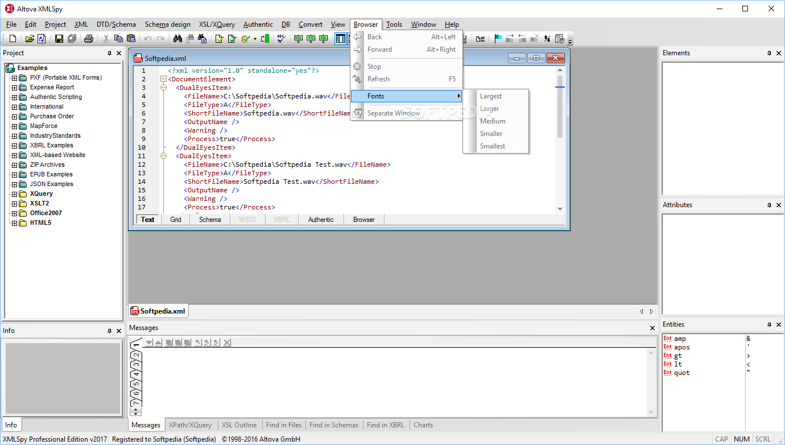785x445 pixels.
Task: Click the Spelling ABC check icon
Action: point(281,39)
